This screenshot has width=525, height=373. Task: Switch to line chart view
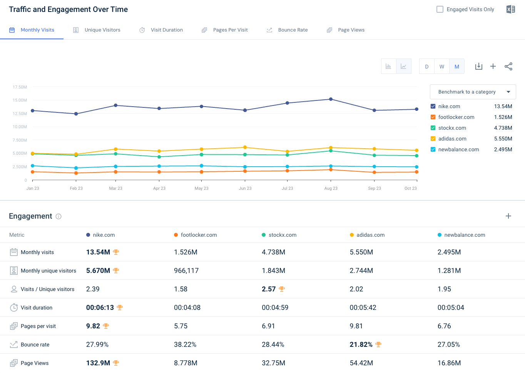tap(403, 66)
